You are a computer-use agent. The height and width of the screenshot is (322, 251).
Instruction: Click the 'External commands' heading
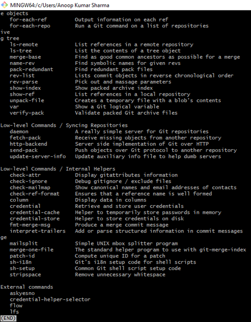tap(27, 287)
